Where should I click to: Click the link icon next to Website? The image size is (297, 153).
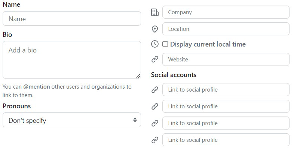point(154,60)
